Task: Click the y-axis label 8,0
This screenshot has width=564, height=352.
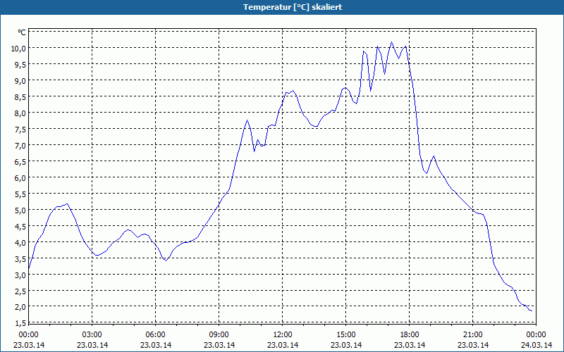Action: 20,113
